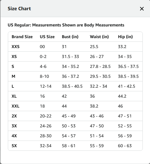Viewport: 150px width, 164px height.
Task: Click hip value 47 - 51
Action: [x=125, y=116]
